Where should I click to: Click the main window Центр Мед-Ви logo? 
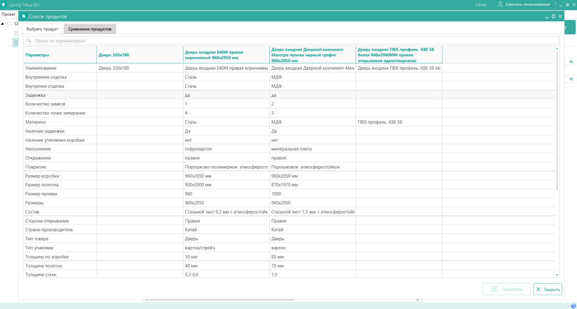coord(4,4)
